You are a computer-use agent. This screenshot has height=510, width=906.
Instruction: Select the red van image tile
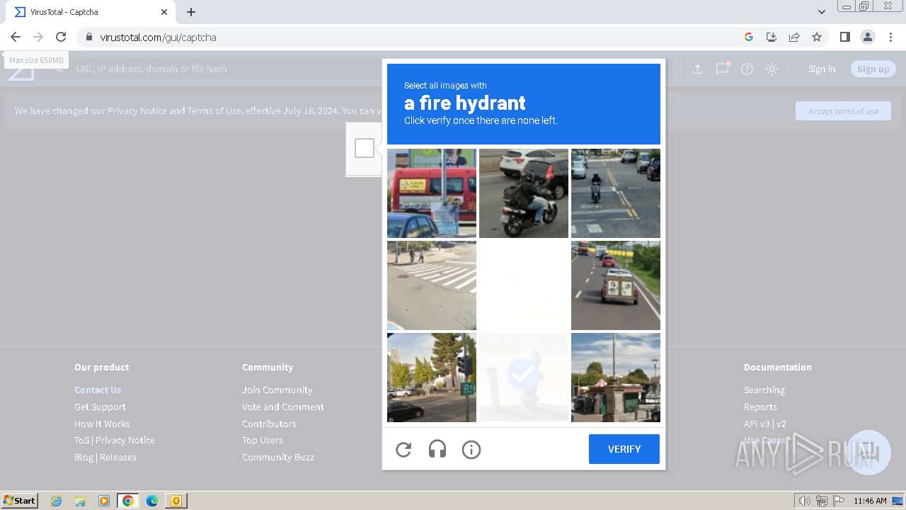coord(432,193)
